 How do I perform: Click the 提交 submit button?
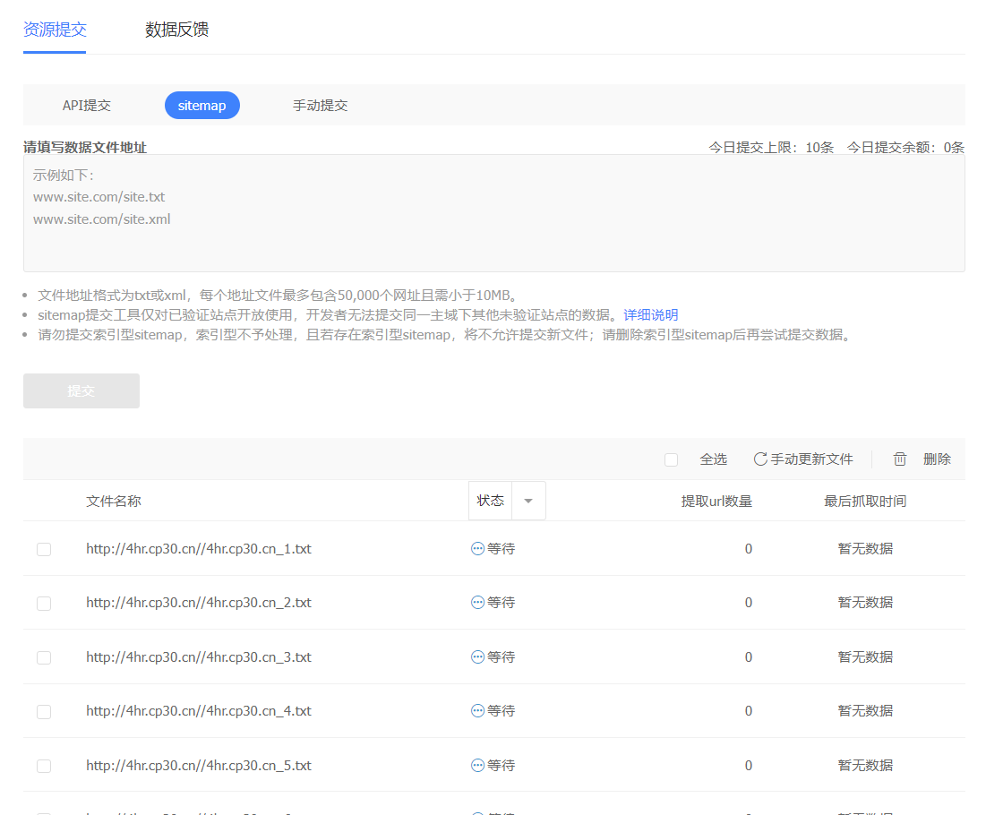[x=81, y=390]
